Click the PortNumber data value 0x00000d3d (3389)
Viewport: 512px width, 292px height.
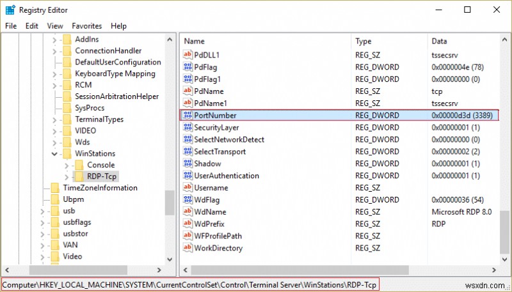point(461,115)
